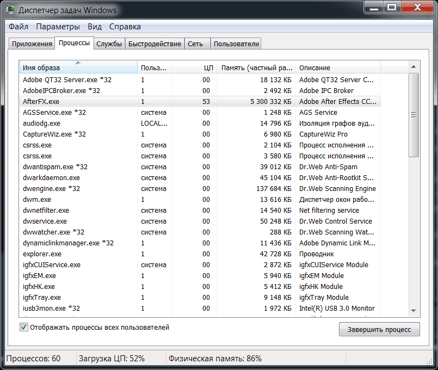Close the Диспетчер задач window

point(418,7)
